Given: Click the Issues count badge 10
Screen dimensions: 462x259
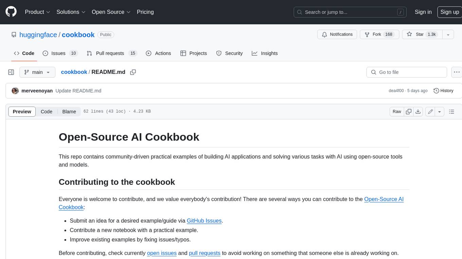Looking at the screenshot, I should coord(73,53).
